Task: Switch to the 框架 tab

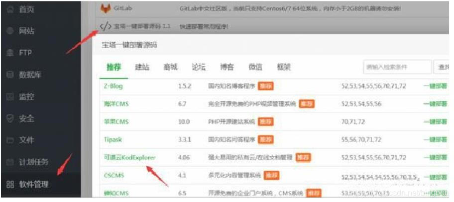Action: click(x=284, y=67)
